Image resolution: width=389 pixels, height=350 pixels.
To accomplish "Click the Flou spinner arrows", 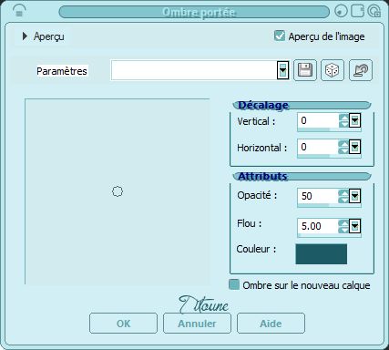I will point(343,226).
